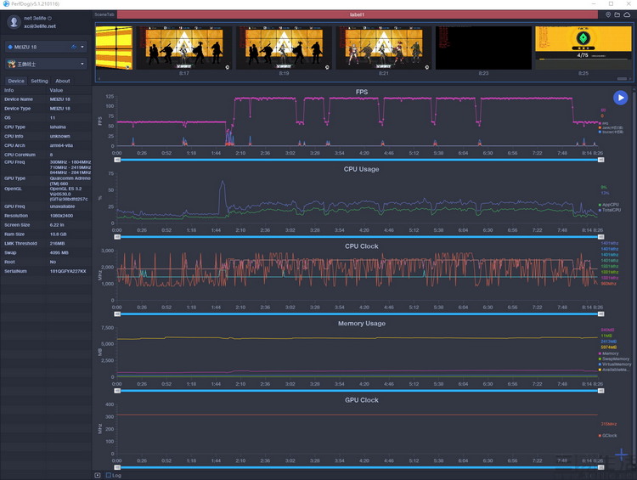
Task: Click the CPU Usage chart left range handle
Action: [x=117, y=237]
